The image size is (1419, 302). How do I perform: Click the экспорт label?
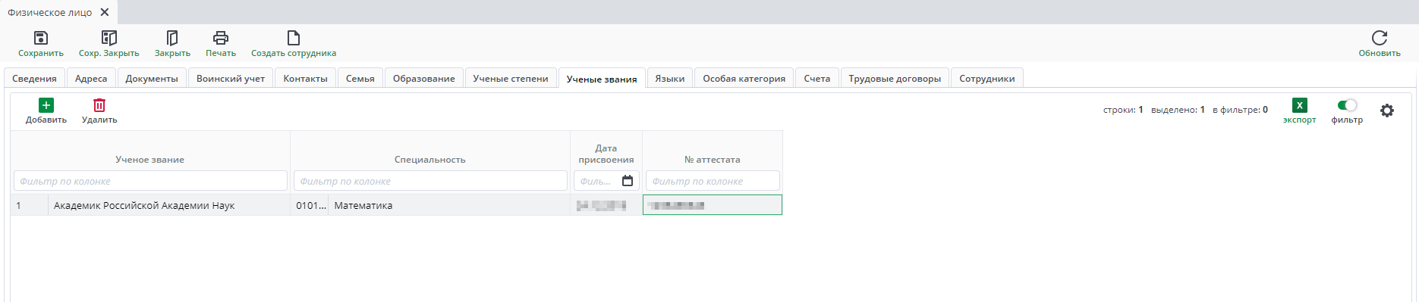[1300, 120]
